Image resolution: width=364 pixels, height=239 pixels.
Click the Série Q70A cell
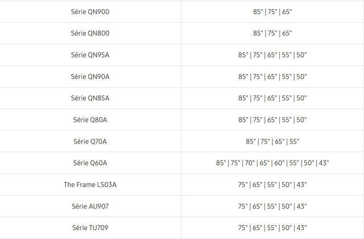[90, 141]
